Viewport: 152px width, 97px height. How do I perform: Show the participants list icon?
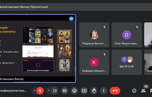pos(143,91)
